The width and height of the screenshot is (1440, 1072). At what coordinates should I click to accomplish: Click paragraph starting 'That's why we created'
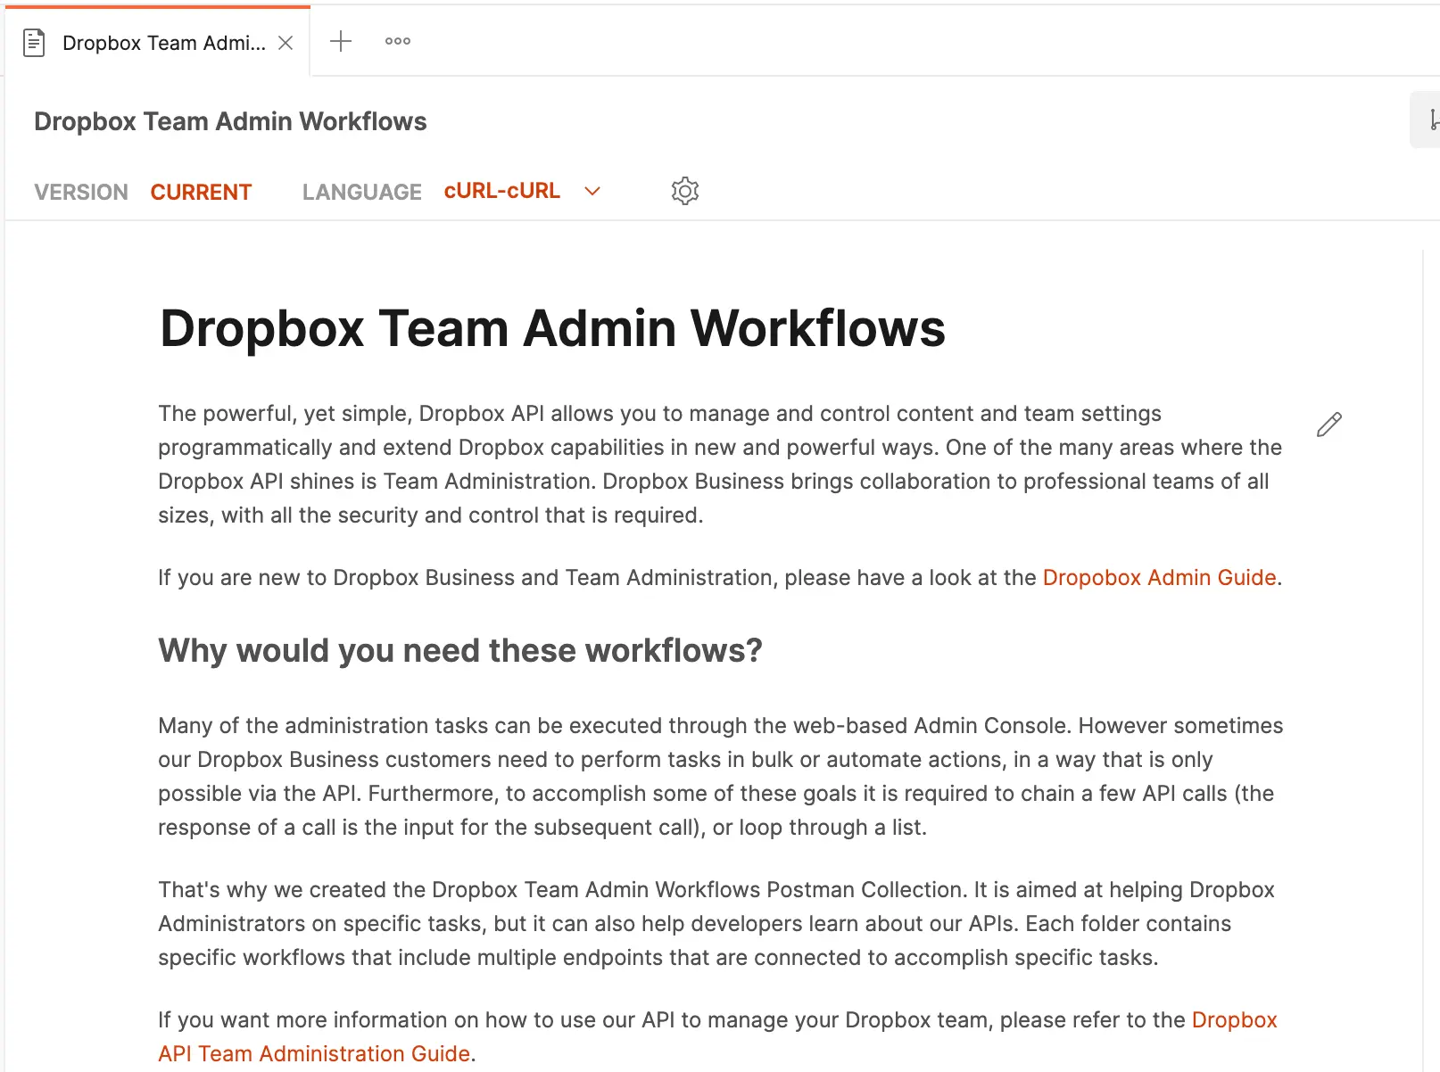[x=716, y=923]
